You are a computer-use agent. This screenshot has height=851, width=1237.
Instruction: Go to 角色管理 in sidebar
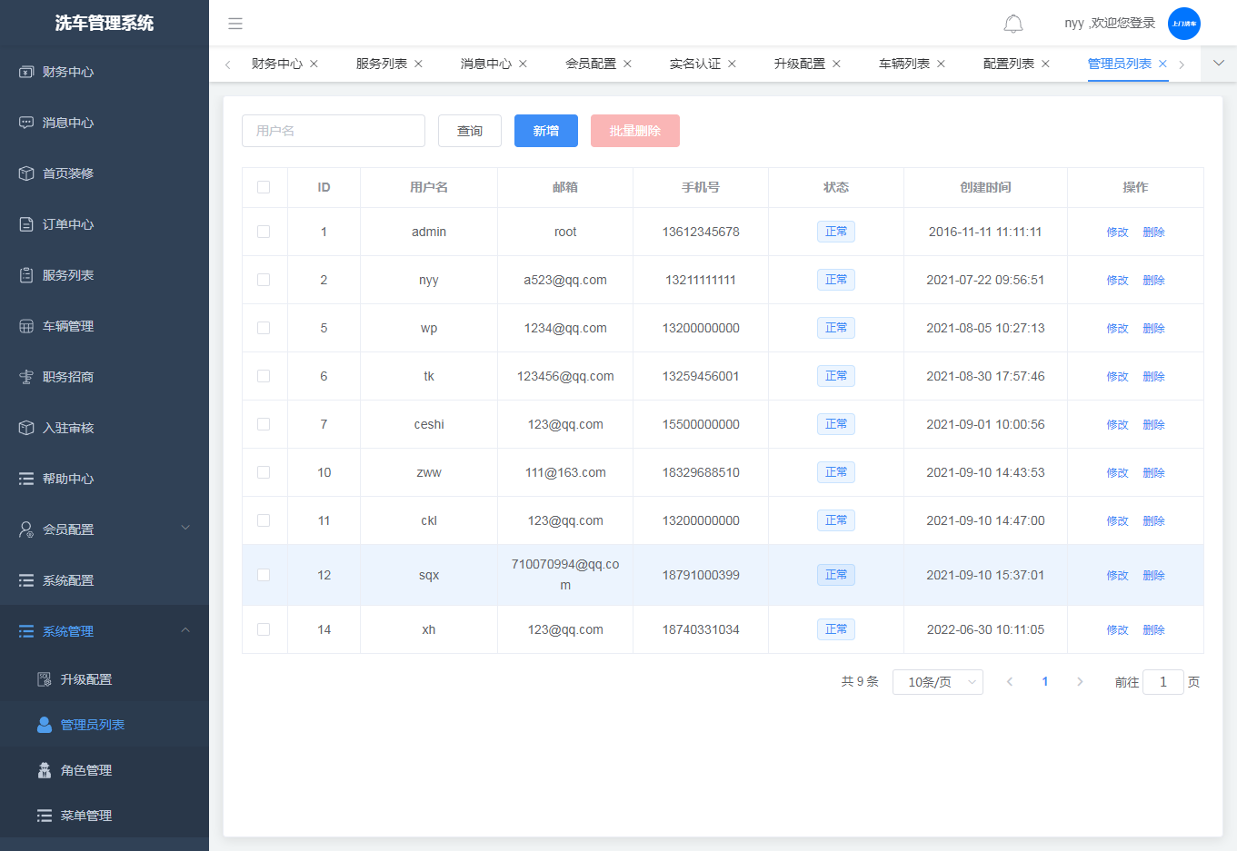pyautogui.click(x=86, y=770)
